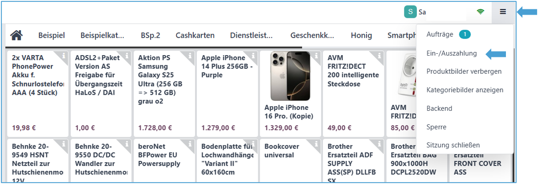Click the green S user avatar
Viewport: 538px width, 184px height.
410,12
